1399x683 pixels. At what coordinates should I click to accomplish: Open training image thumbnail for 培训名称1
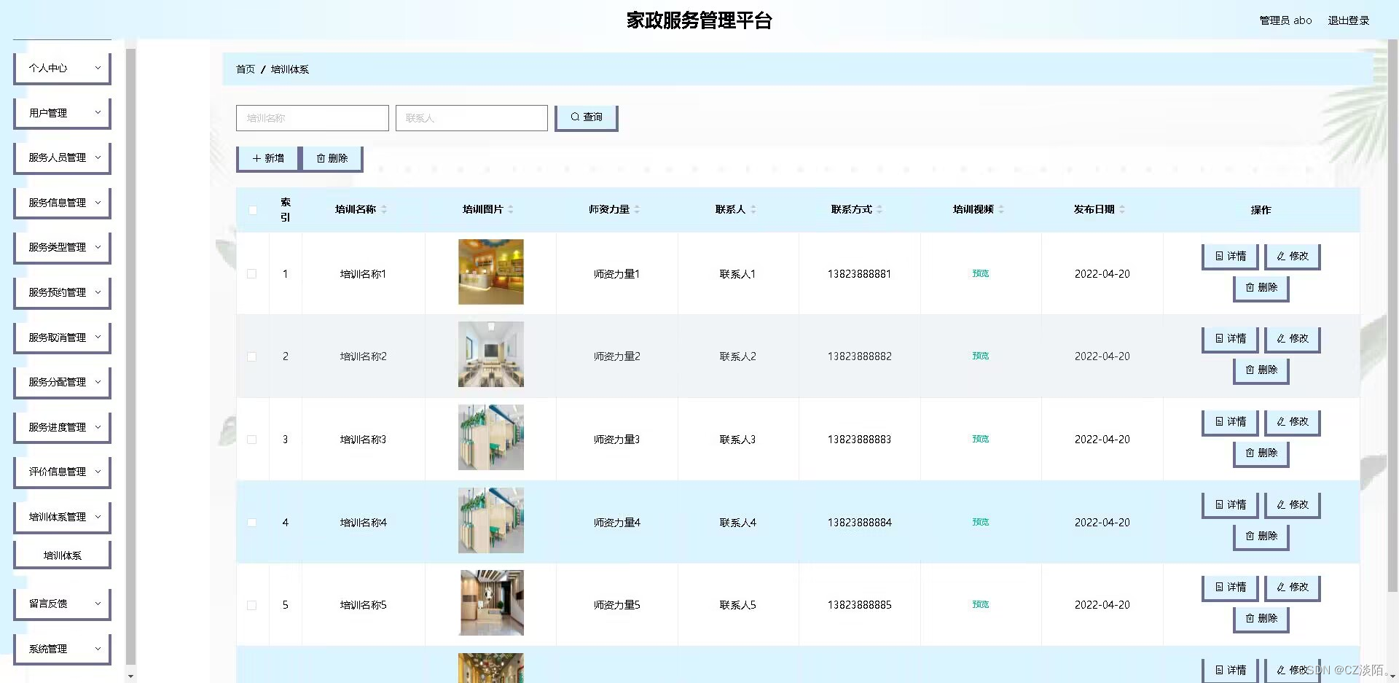click(491, 272)
